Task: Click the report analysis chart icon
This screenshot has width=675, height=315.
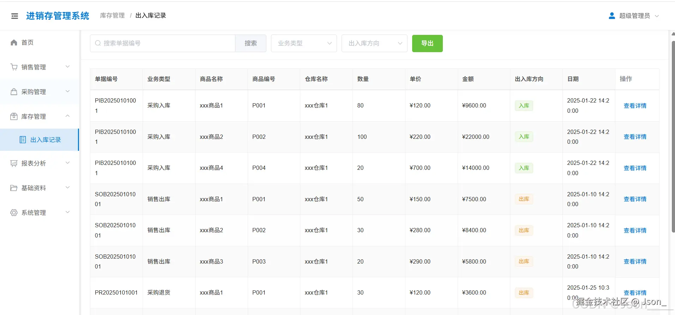Action: pos(14,163)
